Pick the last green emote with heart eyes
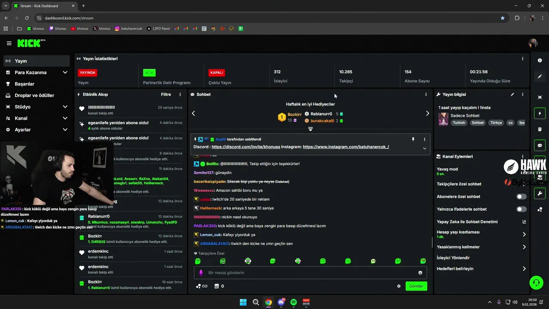The height and width of the screenshot is (309, 549). pyautogui.click(x=423, y=261)
